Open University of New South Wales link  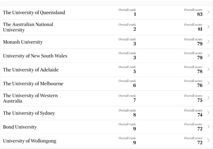[35, 56]
